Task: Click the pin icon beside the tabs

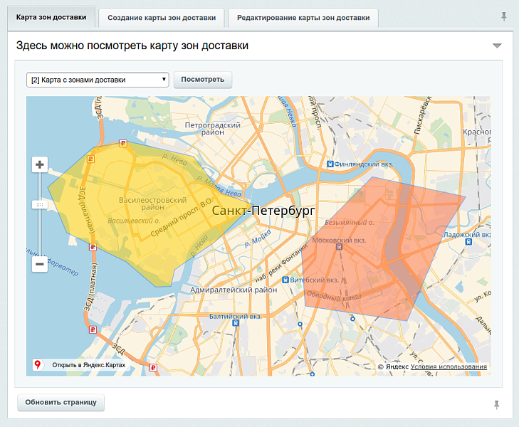Action: 504,16
